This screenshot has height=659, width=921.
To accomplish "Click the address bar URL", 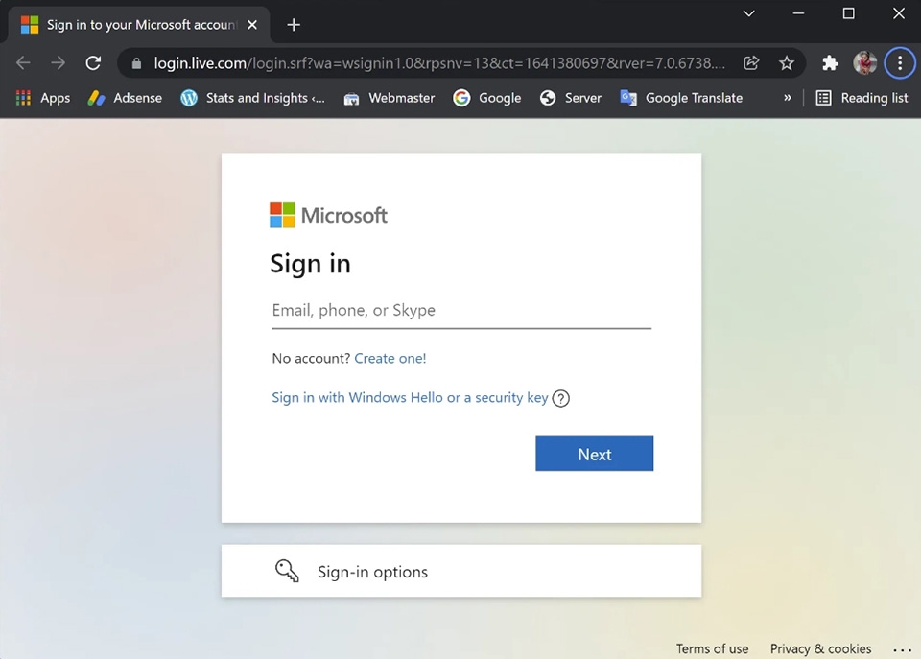I will [439, 63].
